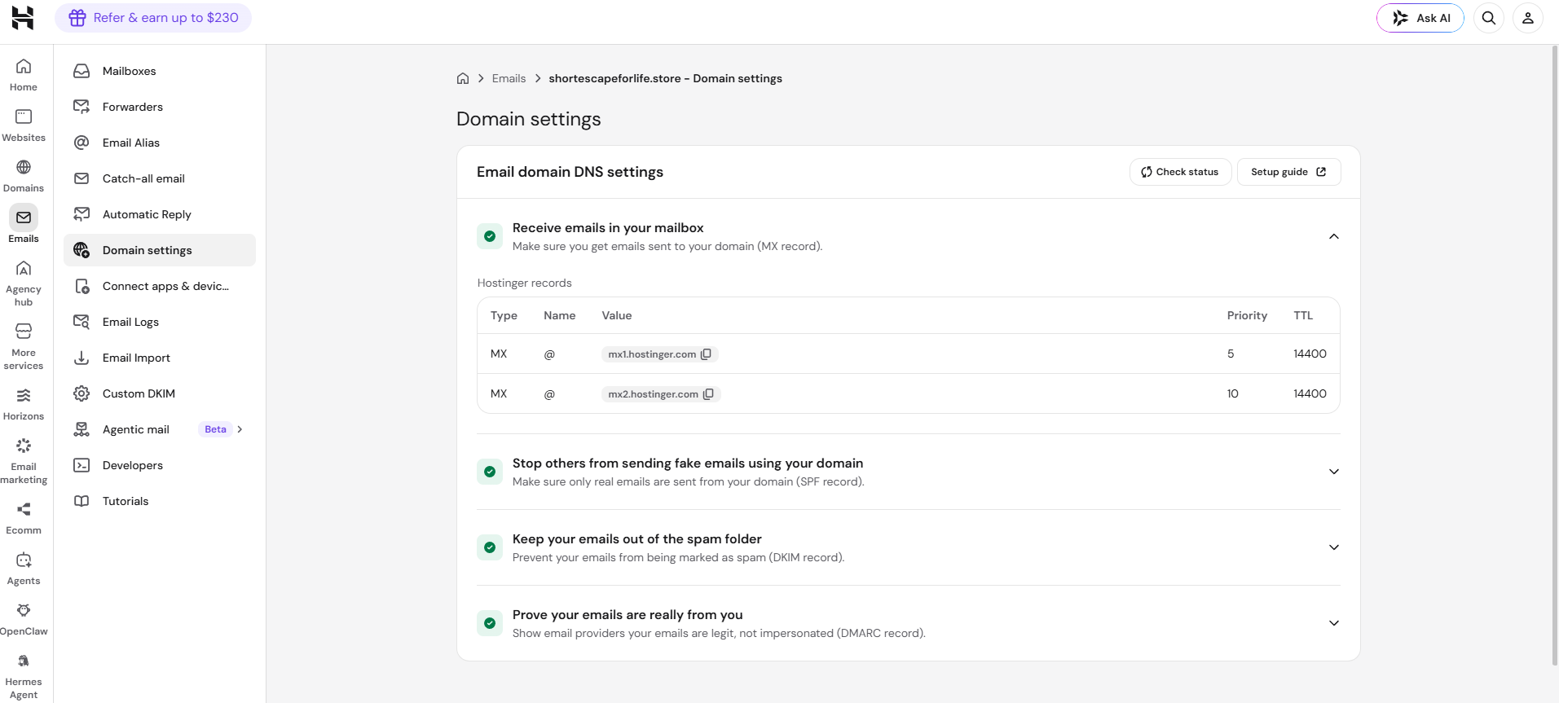Expand the DMARC record section

(1334, 623)
